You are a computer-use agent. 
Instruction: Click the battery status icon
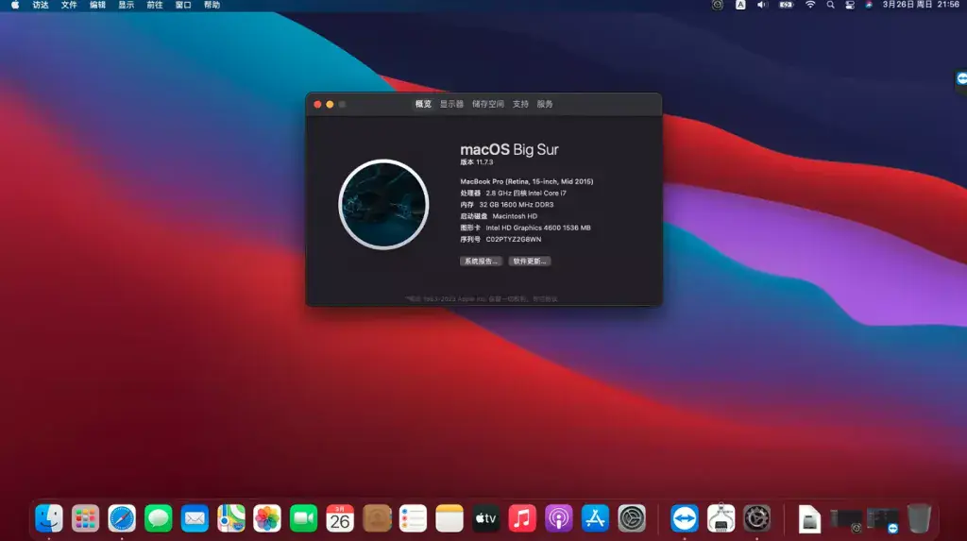click(x=786, y=5)
